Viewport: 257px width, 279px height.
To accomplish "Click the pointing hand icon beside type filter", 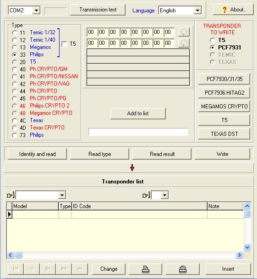I will [146, 195].
